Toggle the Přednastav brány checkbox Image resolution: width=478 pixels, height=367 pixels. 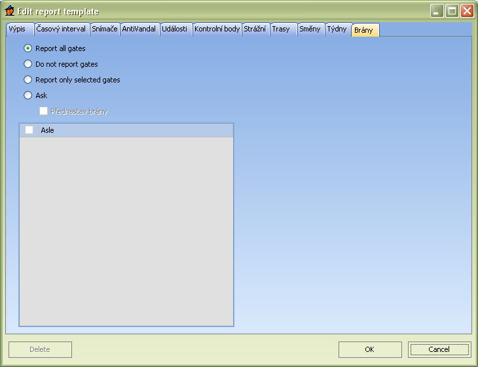pyautogui.click(x=43, y=111)
